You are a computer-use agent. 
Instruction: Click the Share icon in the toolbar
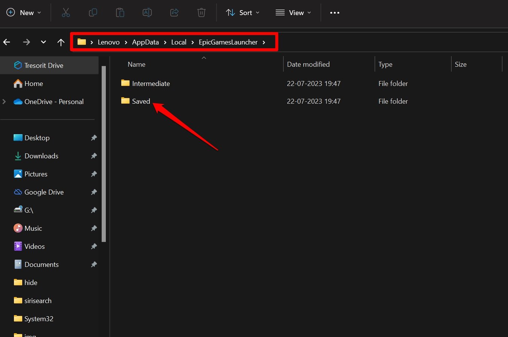[174, 12]
